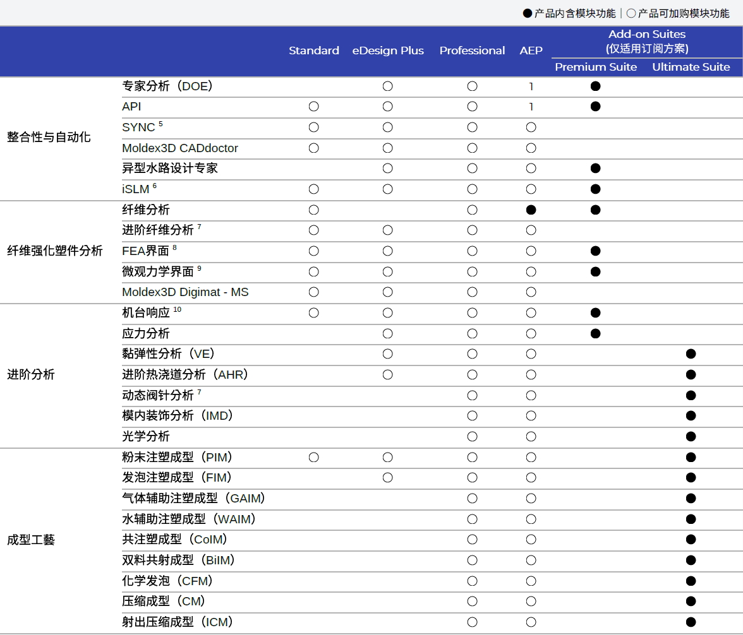The width and height of the screenshot is (743, 635).
Task: Click the Ultimate Suite circle for 射出压缩成型 (ICM)
Action: pos(691,622)
